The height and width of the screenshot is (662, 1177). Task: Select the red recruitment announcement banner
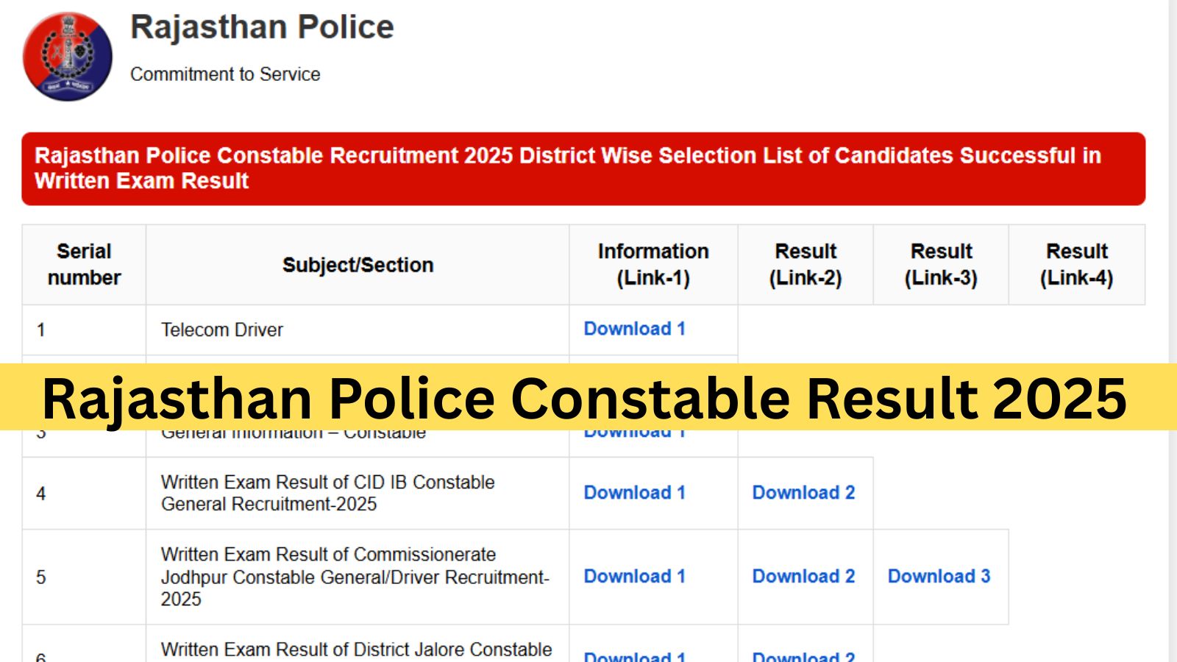point(585,168)
